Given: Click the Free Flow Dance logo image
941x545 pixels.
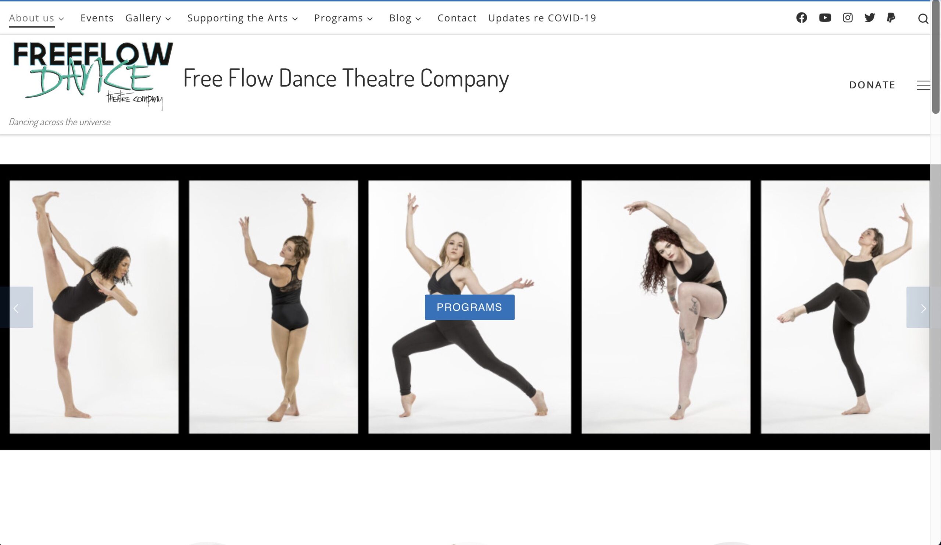Looking at the screenshot, I should click(x=93, y=76).
